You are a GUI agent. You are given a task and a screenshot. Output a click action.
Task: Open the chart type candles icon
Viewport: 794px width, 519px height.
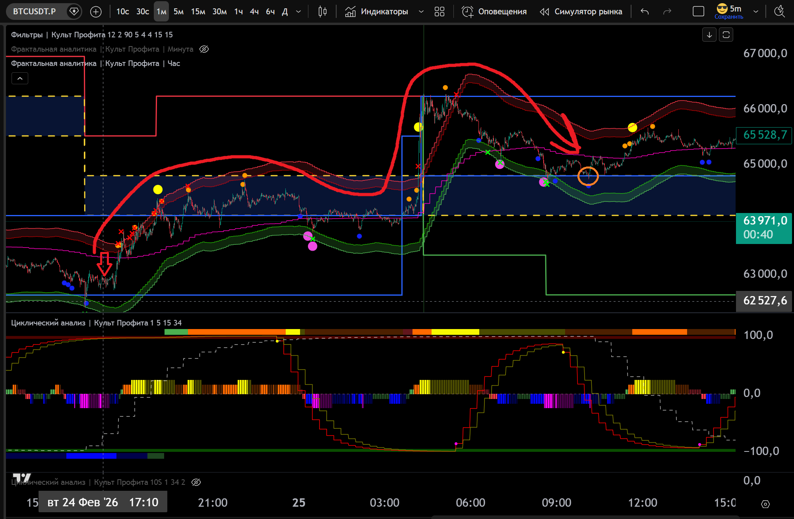coord(322,12)
